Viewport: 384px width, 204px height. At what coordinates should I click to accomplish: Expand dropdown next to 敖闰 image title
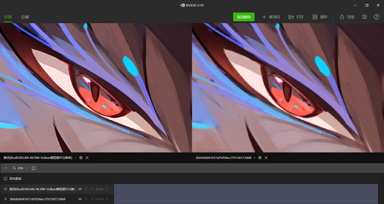(x=76, y=158)
